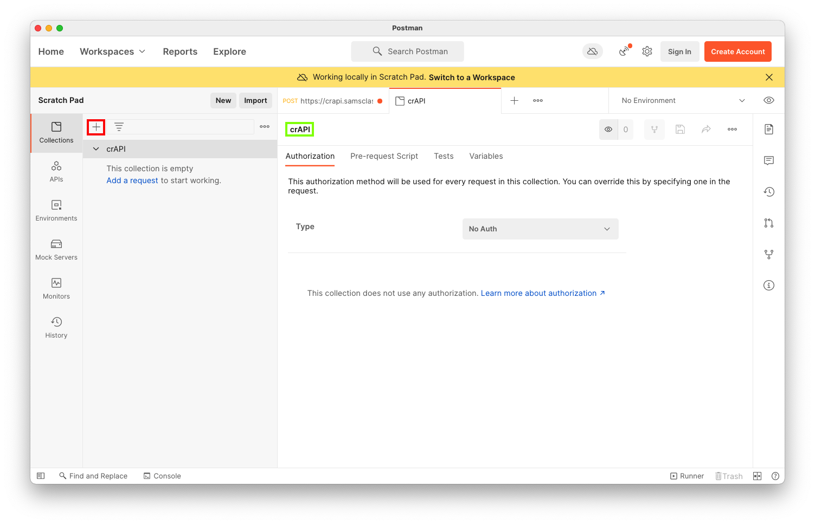Open the capture requests satellite icon
815x524 pixels.
625,51
